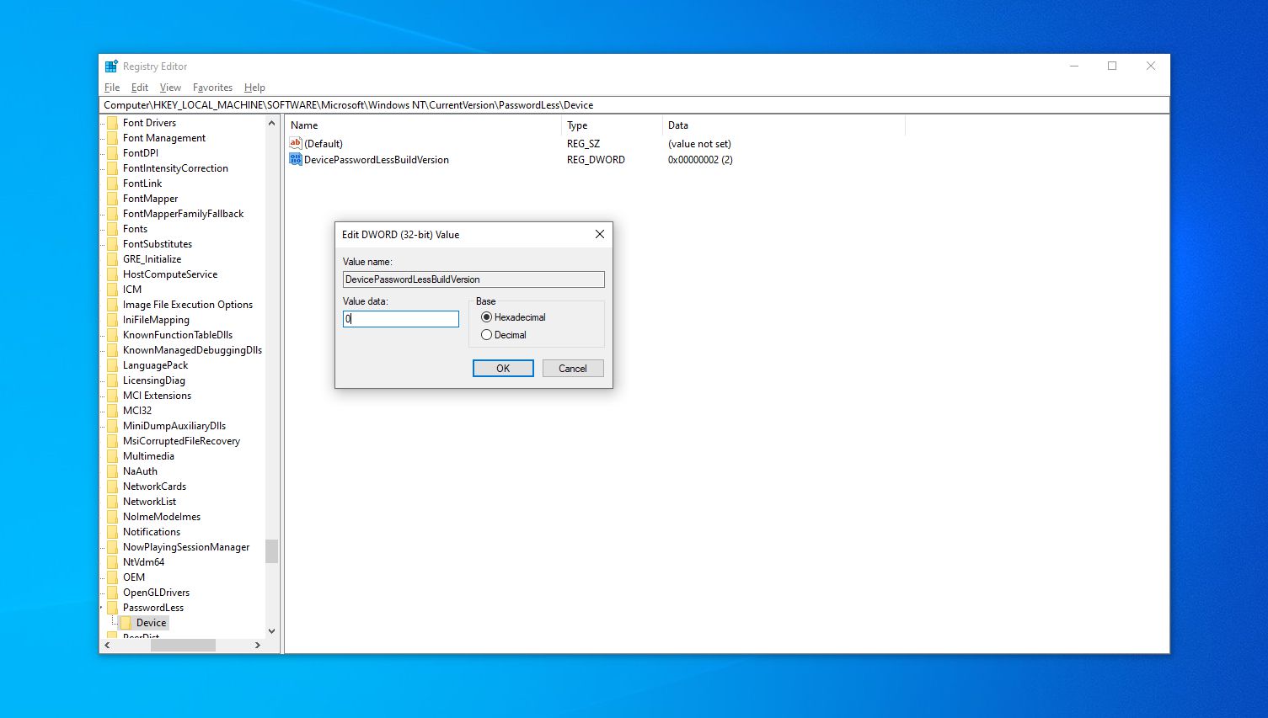Select the MsiCorruptedFileRecovery key
1268x718 pixels.
point(181,441)
